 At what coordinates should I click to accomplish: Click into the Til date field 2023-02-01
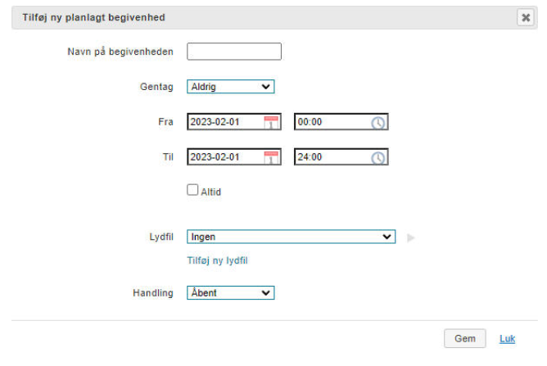click(225, 157)
